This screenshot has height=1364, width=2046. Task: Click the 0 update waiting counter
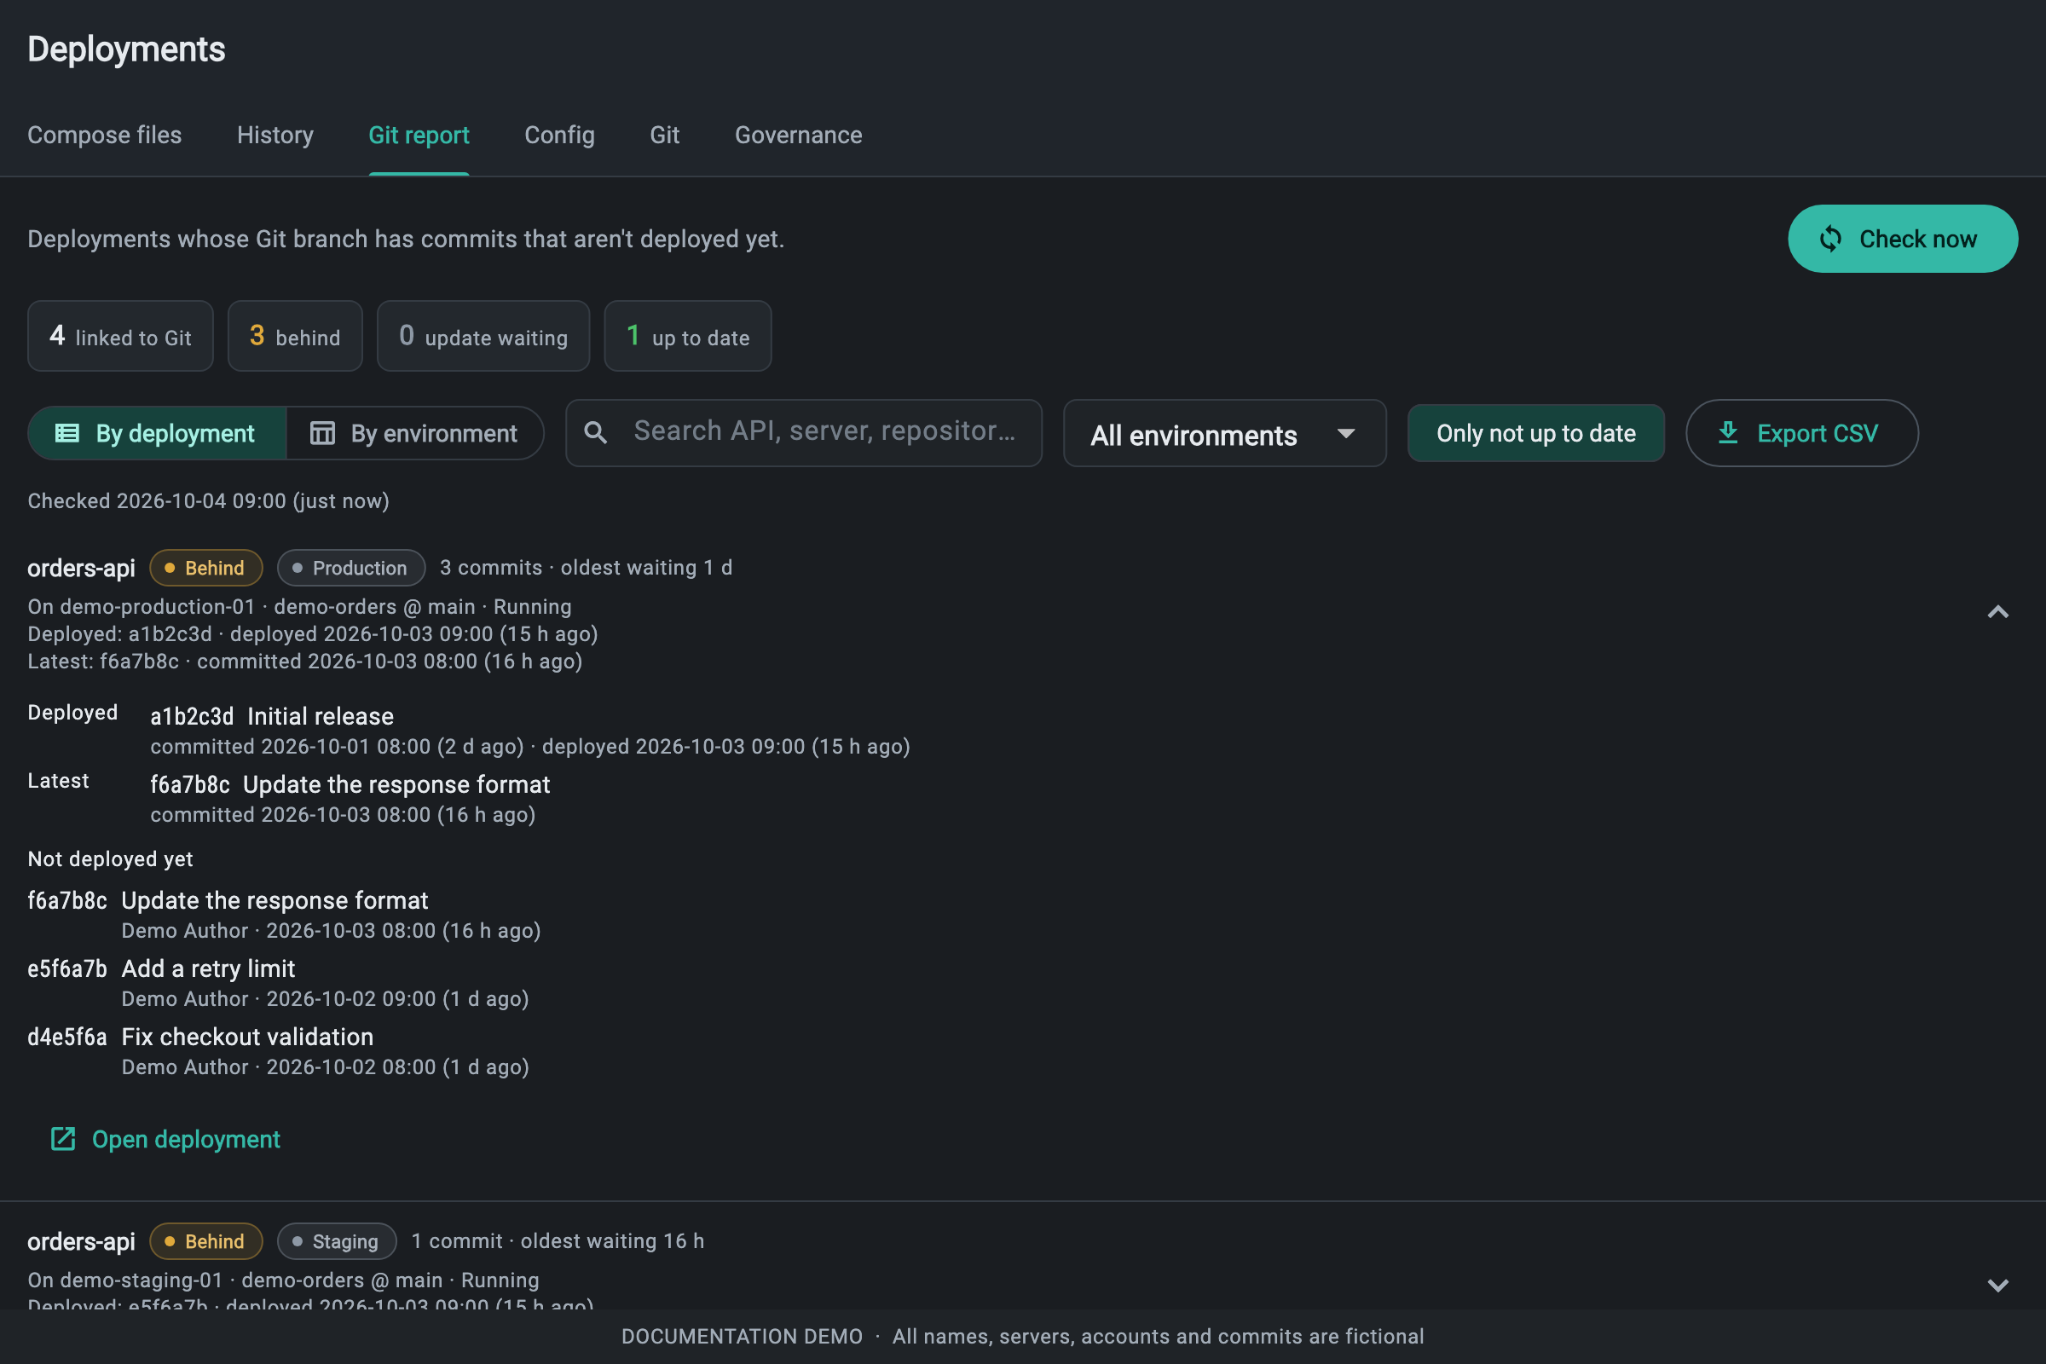[483, 337]
